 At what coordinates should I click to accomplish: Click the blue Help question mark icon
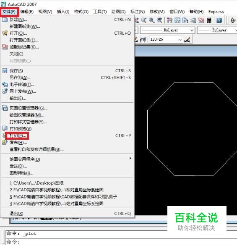tap(219, 20)
